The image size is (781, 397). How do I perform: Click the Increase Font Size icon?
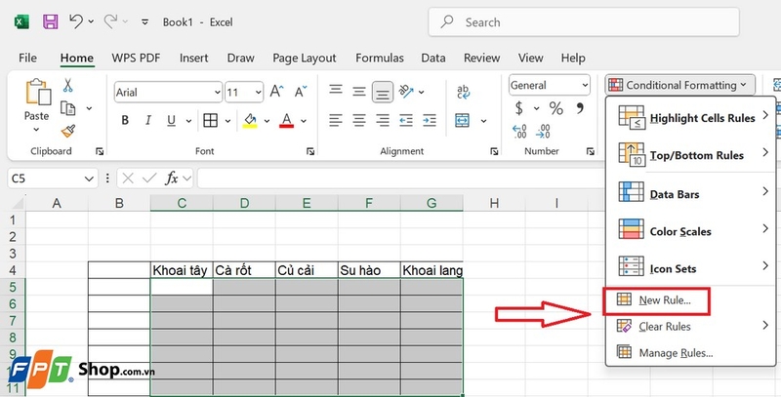276,92
